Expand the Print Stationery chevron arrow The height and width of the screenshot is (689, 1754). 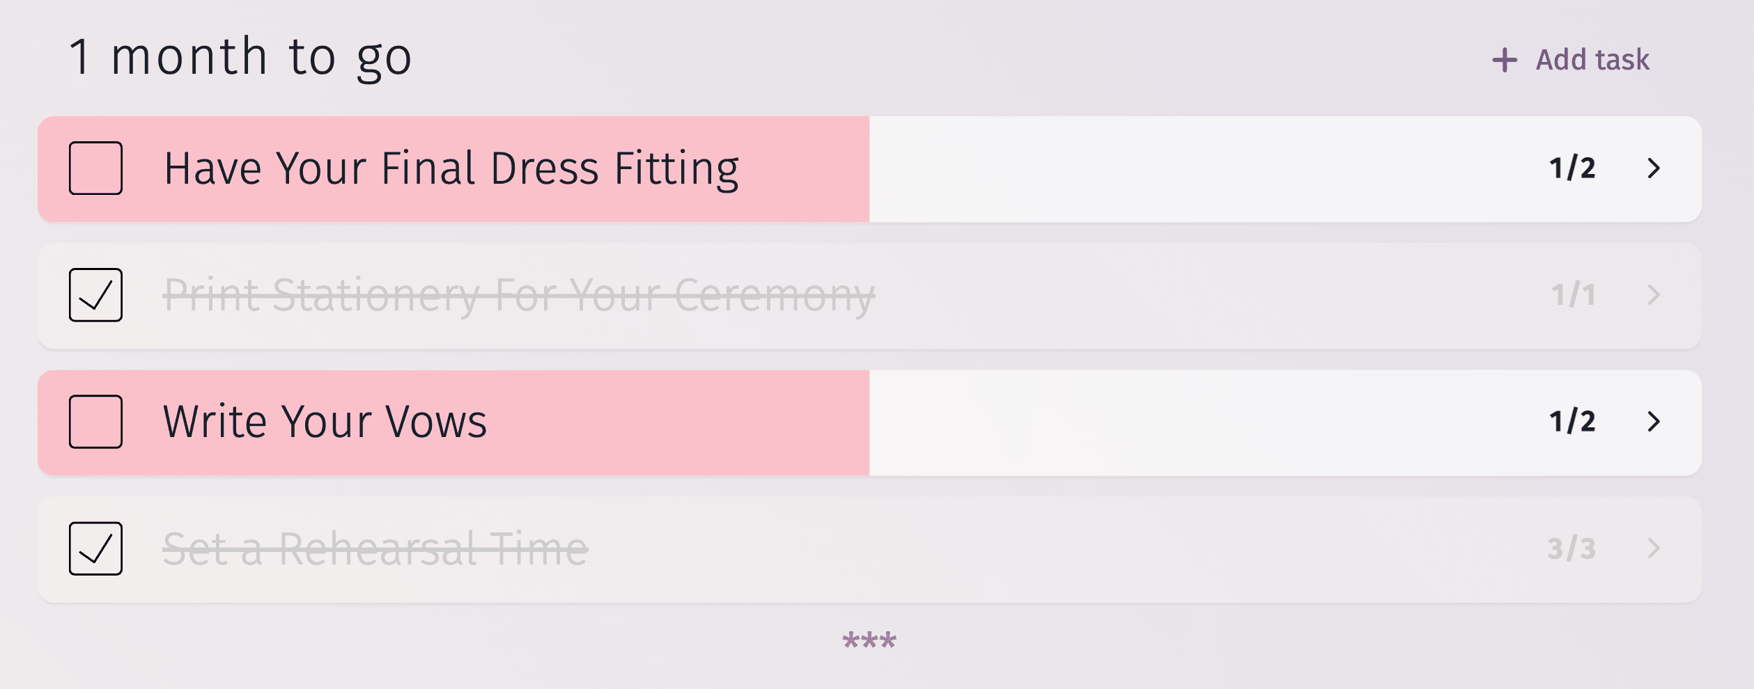point(1654,295)
